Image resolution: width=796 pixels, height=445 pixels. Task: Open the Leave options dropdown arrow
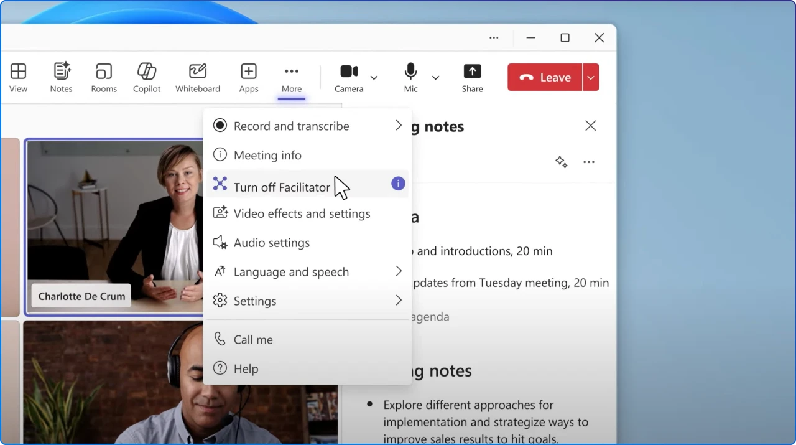[591, 77]
